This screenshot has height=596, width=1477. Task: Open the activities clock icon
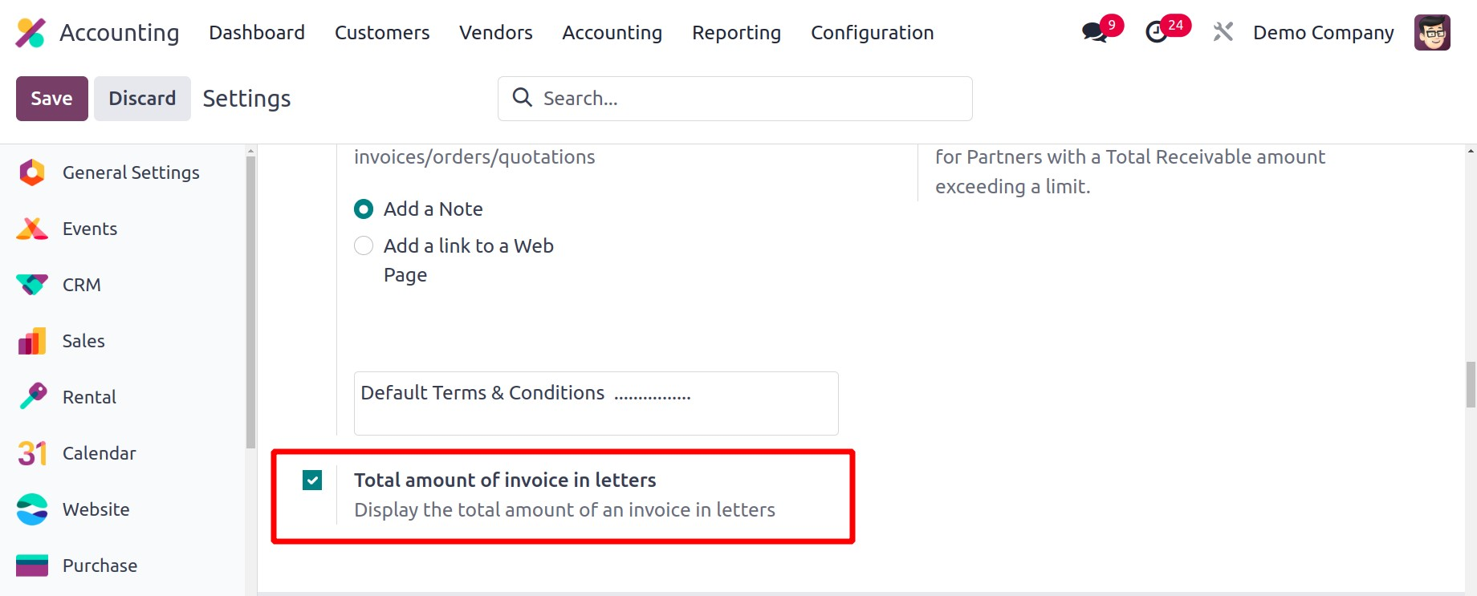1156,33
